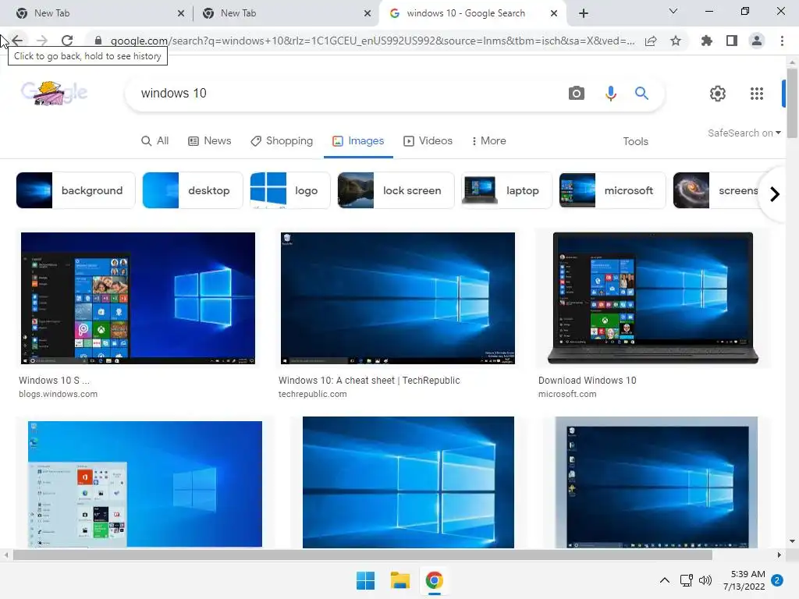Open the clock and date panel
The width and height of the screenshot is (799, 599).
[744, 580]
